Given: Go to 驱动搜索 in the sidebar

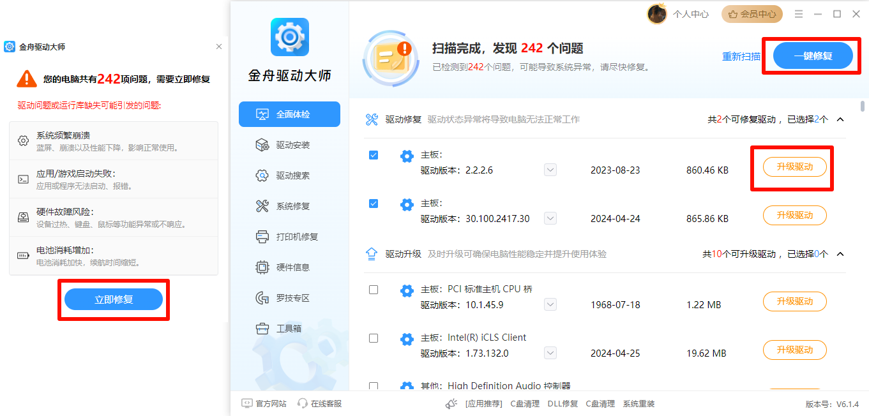Looking at the screenshot, I should pos(289,175).
